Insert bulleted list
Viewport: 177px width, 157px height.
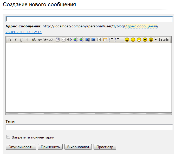click(x=117, y=40)
